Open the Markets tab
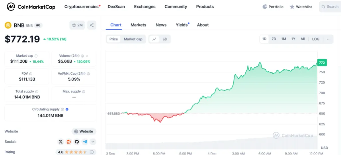Screen dimensions: 341x155 [138, 25]
